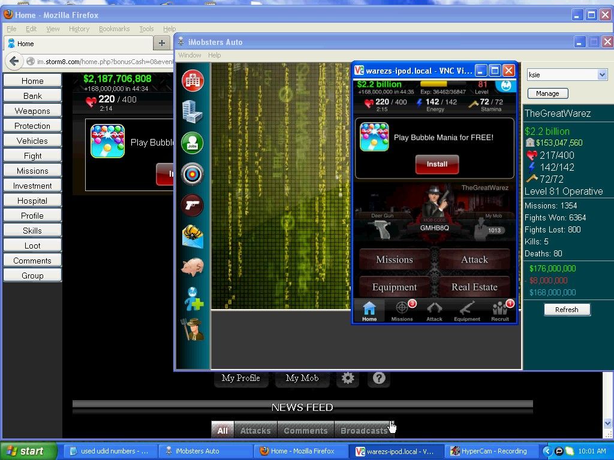Viewport: 614px width, 460px height.
Task: Click Bank in Firefox left sidebar
Action: pyautogui.click(x=32, y=96)
